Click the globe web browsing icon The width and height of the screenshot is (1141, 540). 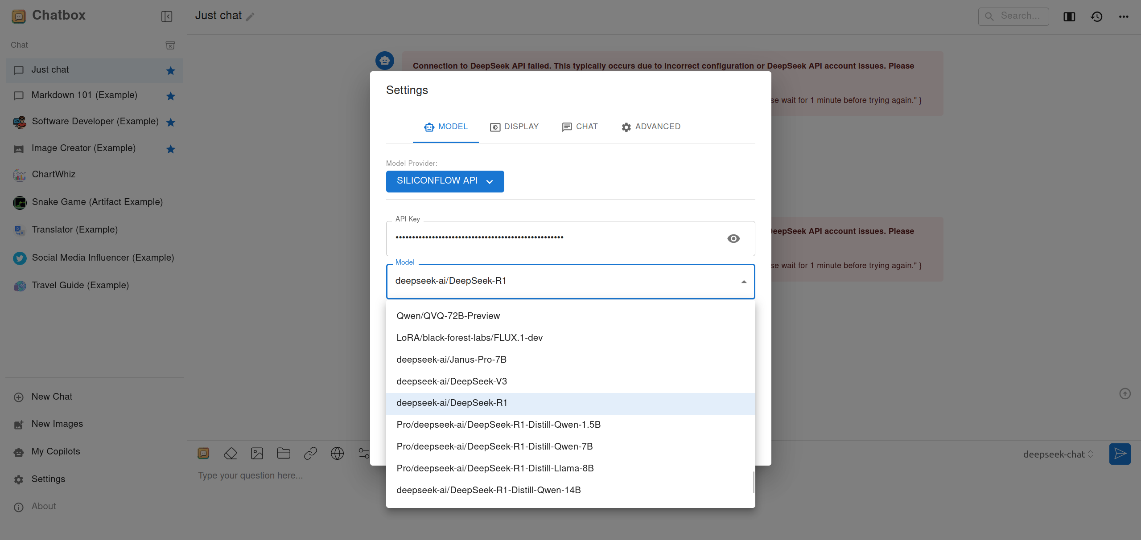(337, 454)
